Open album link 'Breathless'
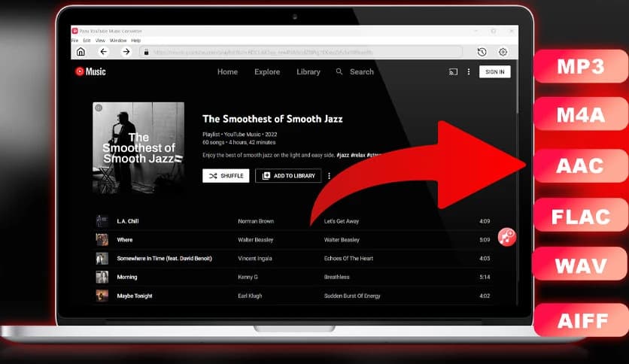 336,277
